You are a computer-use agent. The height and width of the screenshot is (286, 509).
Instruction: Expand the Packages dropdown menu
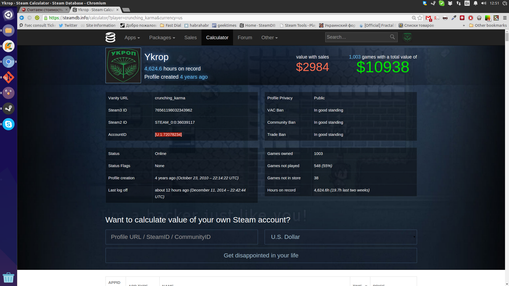point(162,38)
